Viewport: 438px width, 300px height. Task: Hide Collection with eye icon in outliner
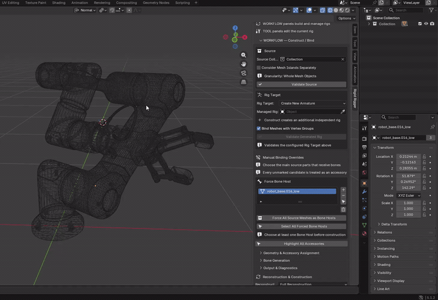pyautogui.click(x=426, y=24)
